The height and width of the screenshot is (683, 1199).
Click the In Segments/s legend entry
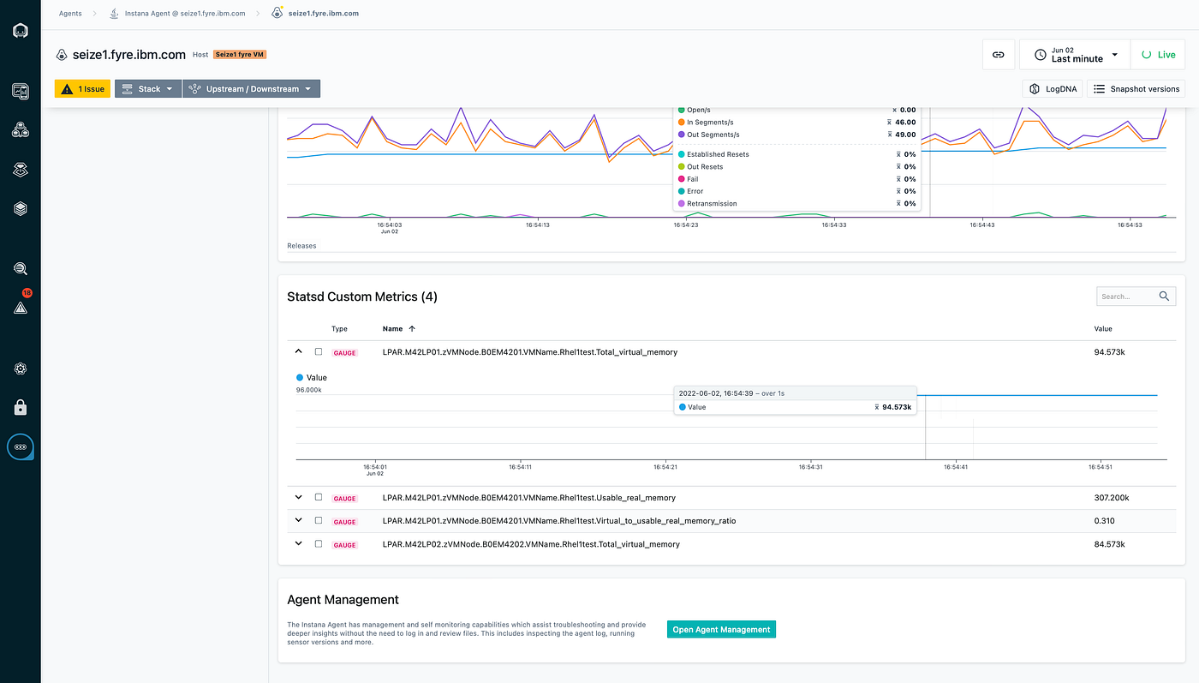[704, 123]
